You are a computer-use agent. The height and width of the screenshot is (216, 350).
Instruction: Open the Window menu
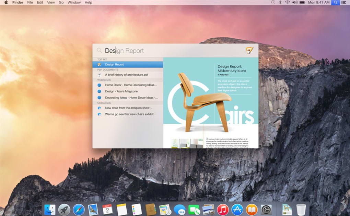(74, 2)
